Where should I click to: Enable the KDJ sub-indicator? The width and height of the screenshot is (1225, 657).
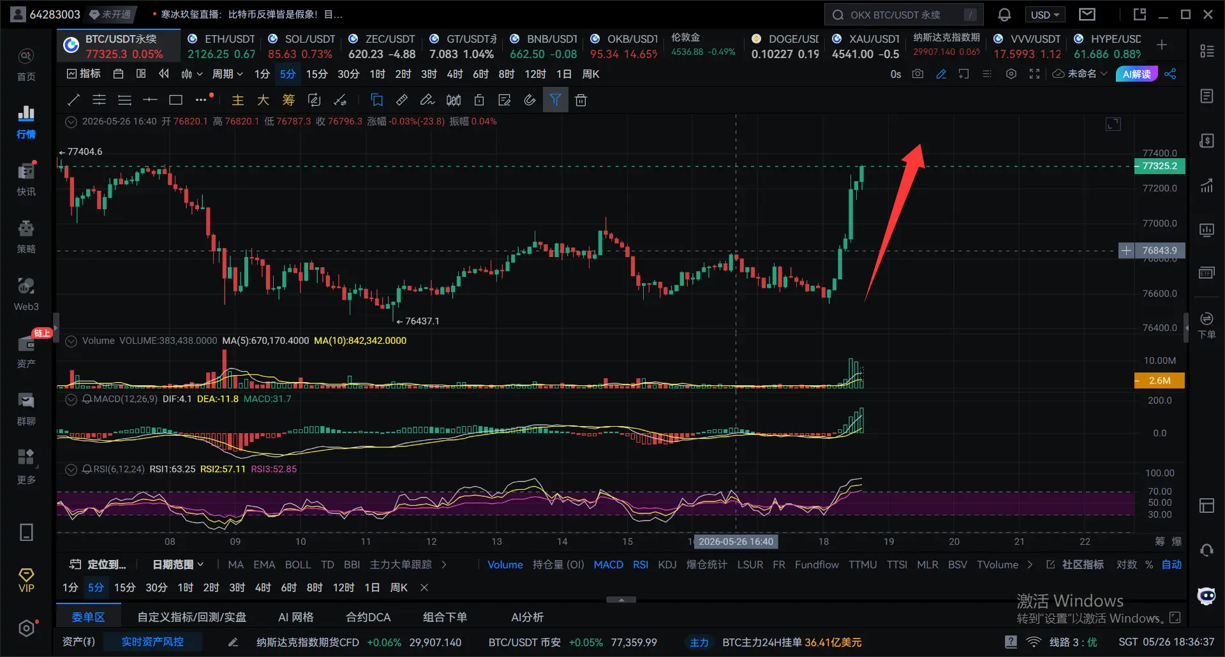point(667,565)
